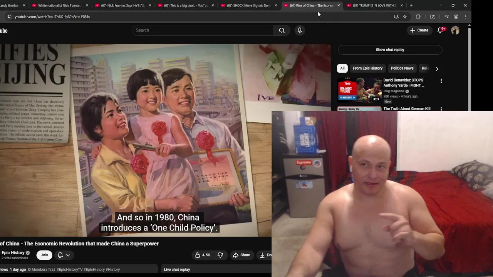Click the 'Ring Magazine' channel name
Viewport: 493px width, 277px height.
pos(393,91)
